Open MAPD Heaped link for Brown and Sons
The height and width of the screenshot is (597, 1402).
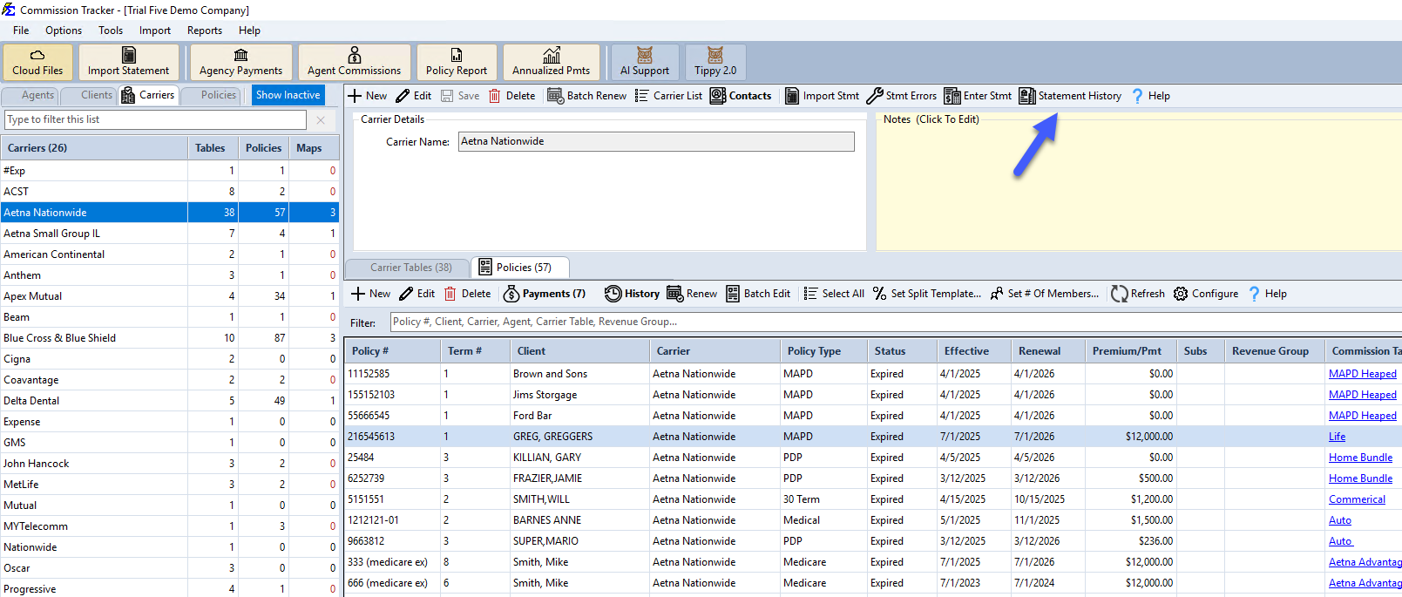(1362, 374)
